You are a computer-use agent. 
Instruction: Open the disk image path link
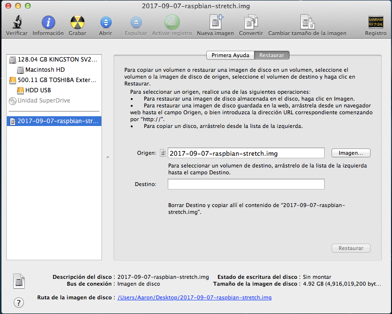click(x=195, y=297)
